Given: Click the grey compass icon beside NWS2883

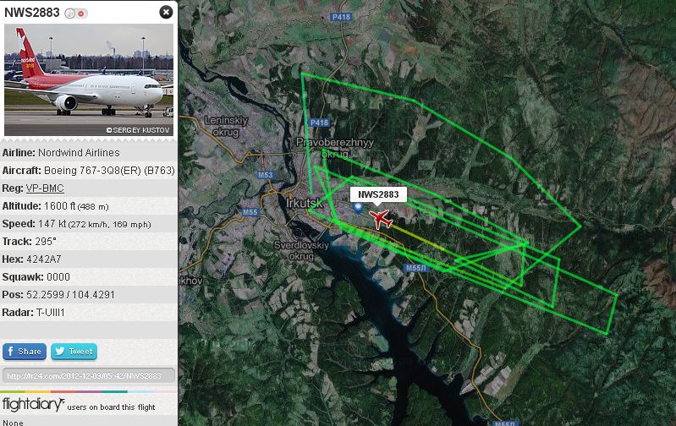Looking at the screenshot, I should (69, 14).
